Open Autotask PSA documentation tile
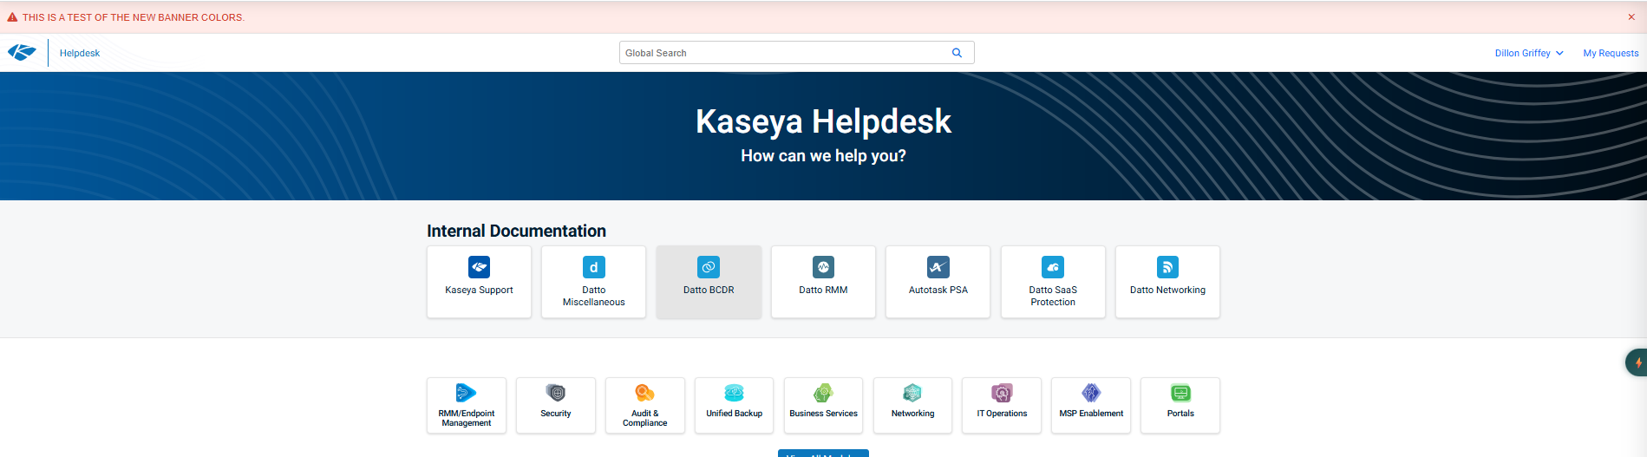Screen dimensions: 1647x457 click(x=938, y=282)
